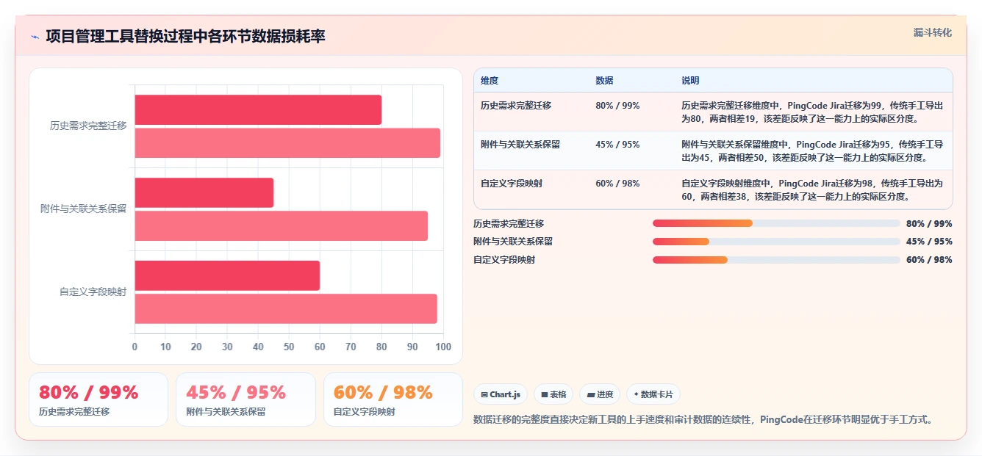This screenshot has width=982, height=456.
Task: Click the description mentioning 两者相差19
Action: click(812, 112)
